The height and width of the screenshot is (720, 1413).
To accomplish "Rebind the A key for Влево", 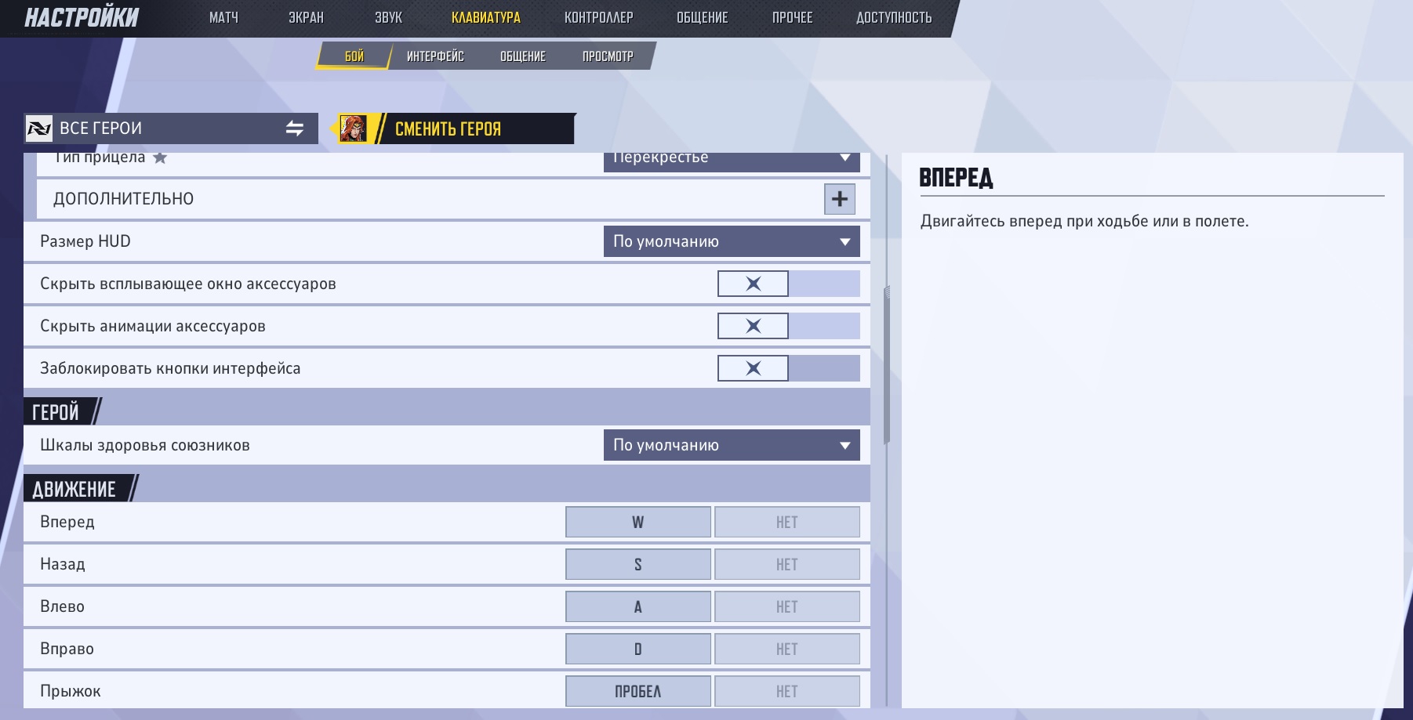I will 638,606.
